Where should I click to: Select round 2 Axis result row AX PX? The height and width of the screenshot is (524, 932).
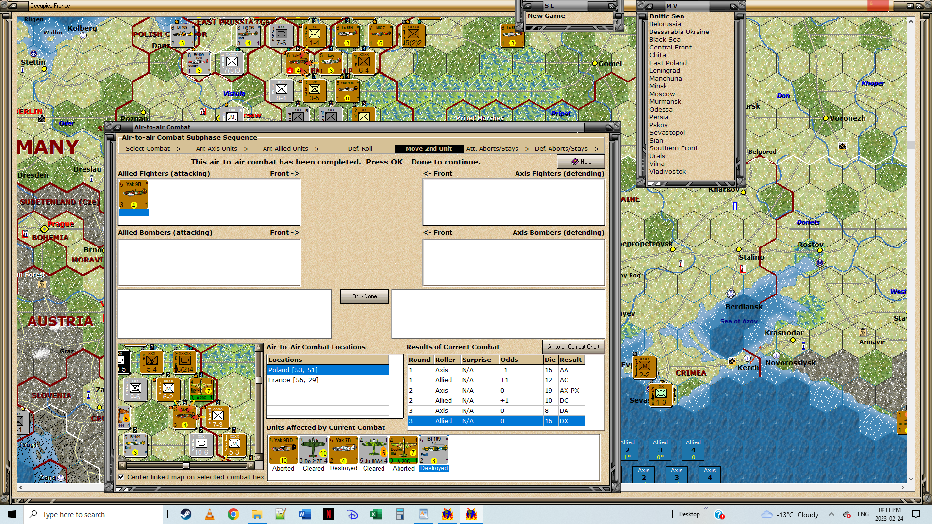click(496, 390)
